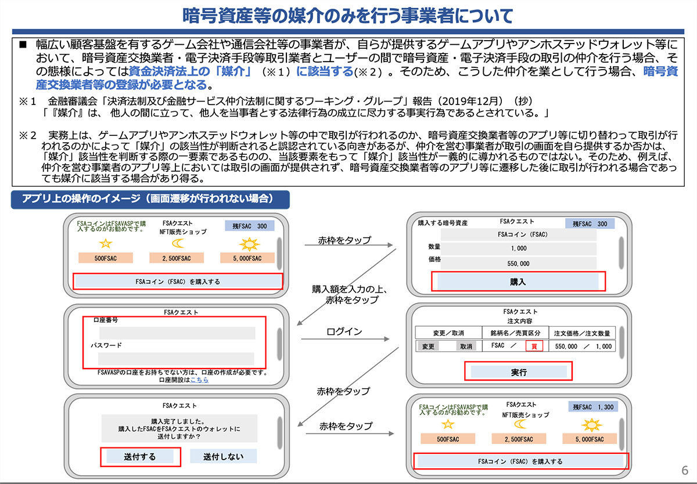
Task: Click the 送付する button
Action: (x=140, y=456)
